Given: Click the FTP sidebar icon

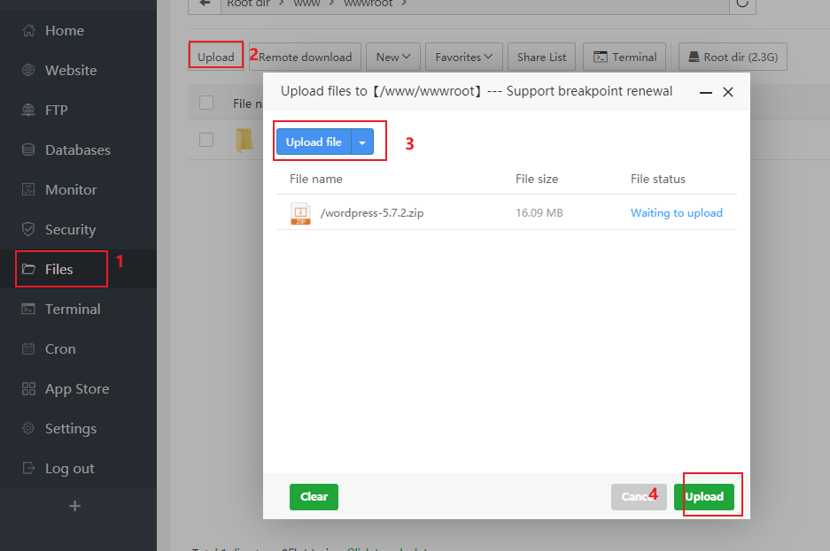Looking at the screenshot, I should (28, 111).
